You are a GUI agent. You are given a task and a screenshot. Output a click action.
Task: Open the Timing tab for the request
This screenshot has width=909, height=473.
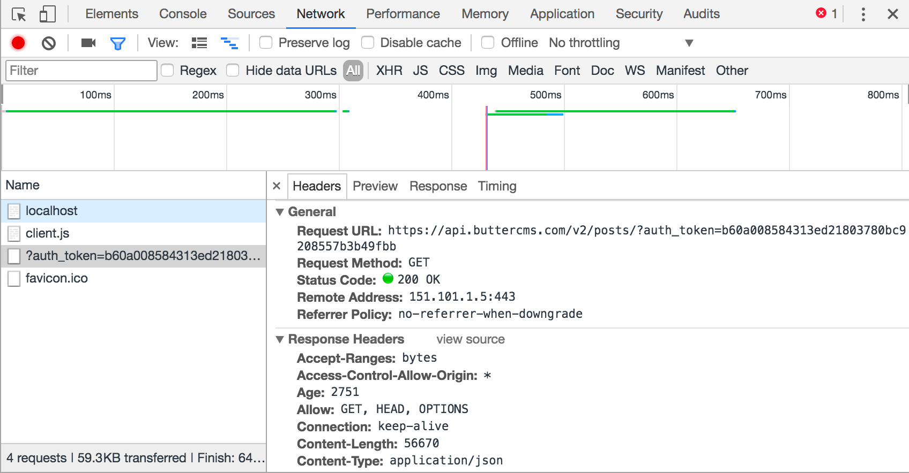[x=497, y=186]
